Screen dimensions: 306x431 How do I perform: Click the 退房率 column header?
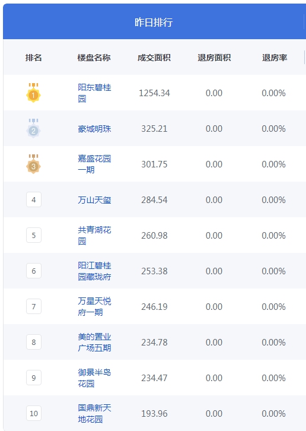pos(275,58)
